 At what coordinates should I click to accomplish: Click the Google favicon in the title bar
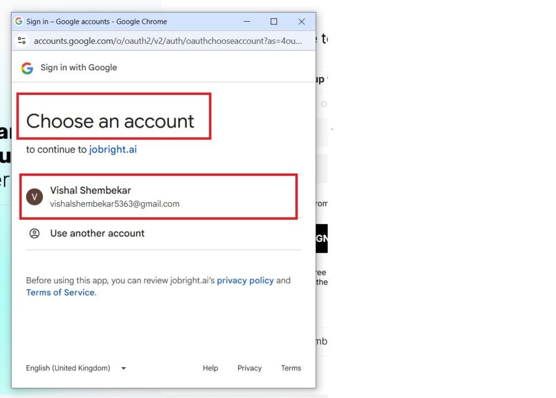pos(19,22)
